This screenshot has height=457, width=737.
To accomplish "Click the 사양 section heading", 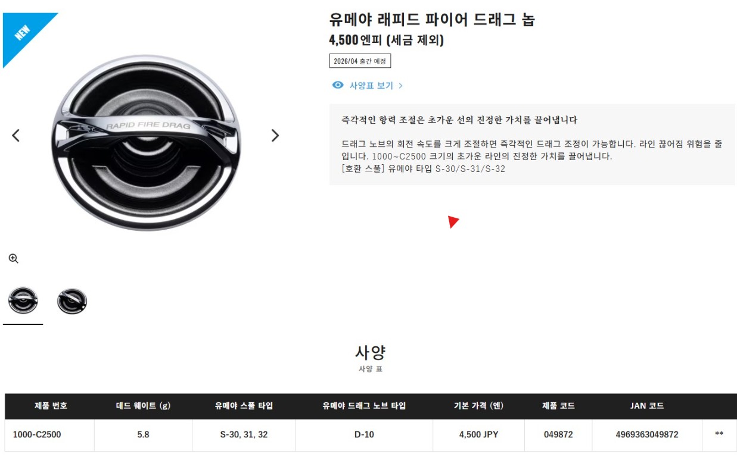I will point(370,352).
